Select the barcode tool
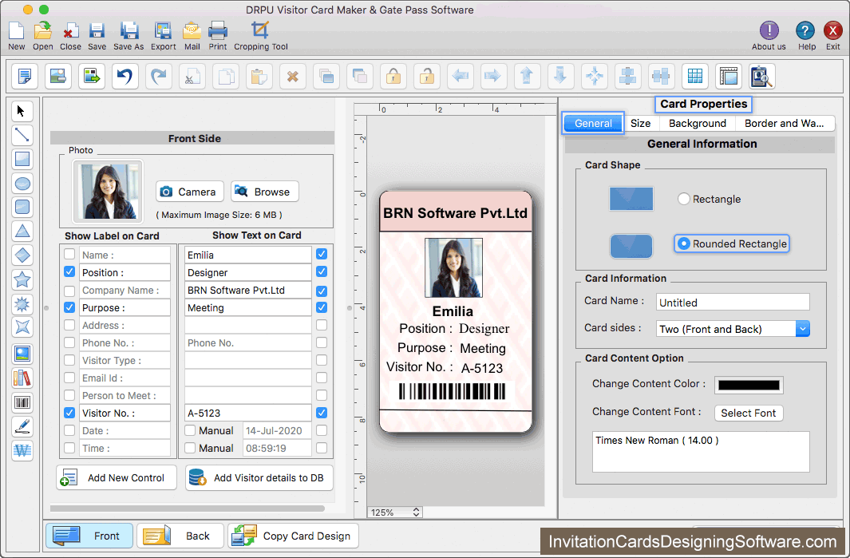The width and height of the screenshot is (850, 558). click(22, 402)
